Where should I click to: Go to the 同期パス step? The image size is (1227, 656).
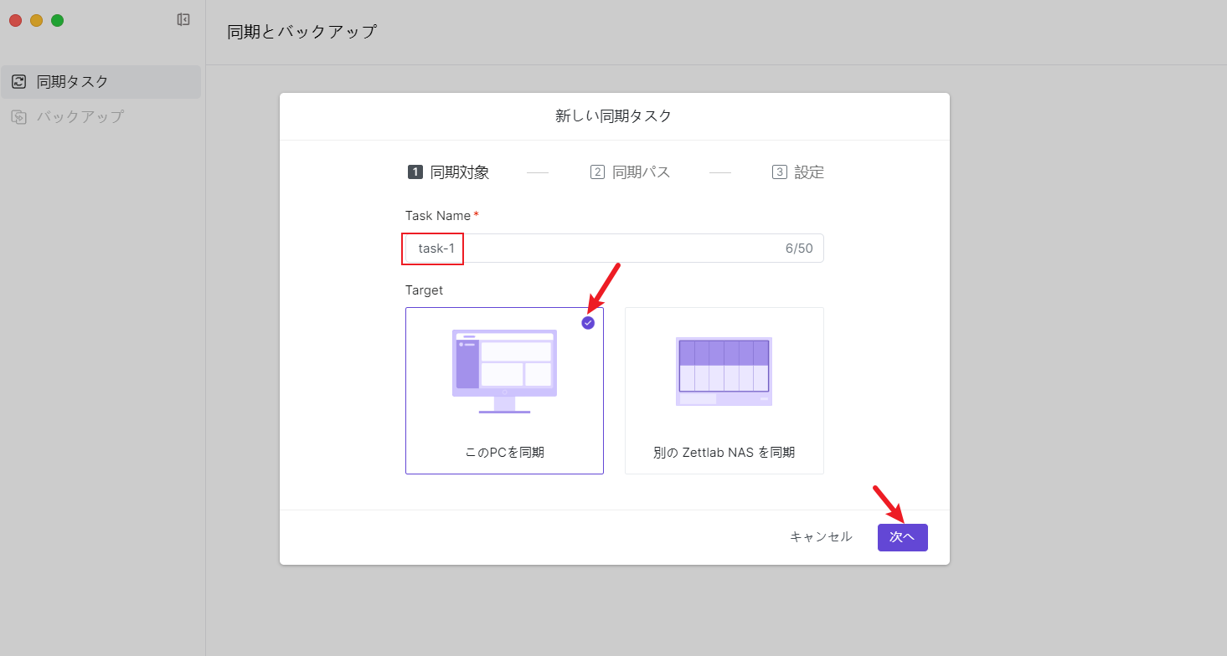(641, 172)
